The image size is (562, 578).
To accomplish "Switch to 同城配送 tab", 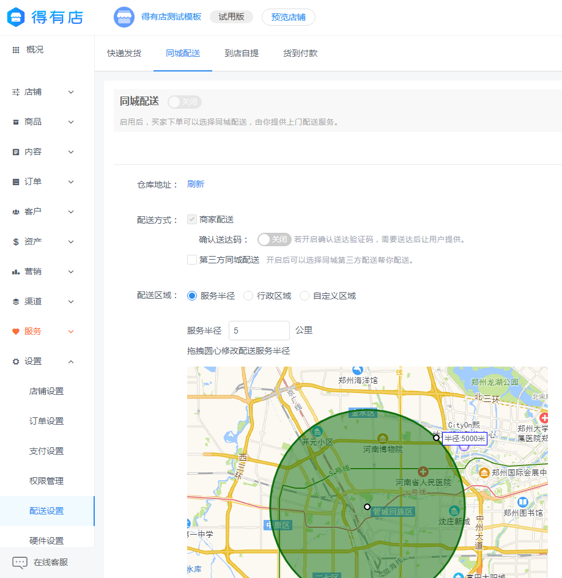I will pos(183,53).
